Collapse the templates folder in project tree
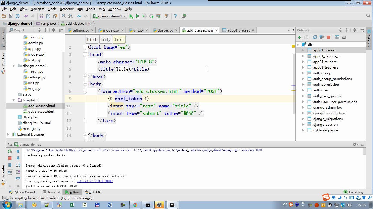Image resolution: width=373 pixels, height=209 pixels. 14,100
